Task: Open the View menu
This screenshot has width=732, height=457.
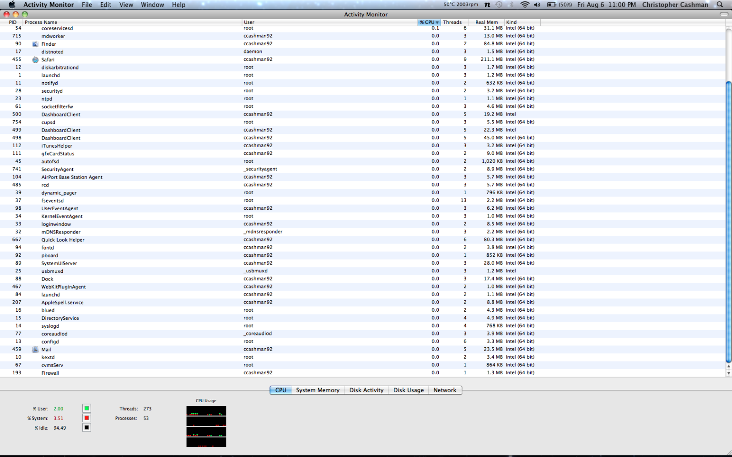Action: tap(126, 5)
